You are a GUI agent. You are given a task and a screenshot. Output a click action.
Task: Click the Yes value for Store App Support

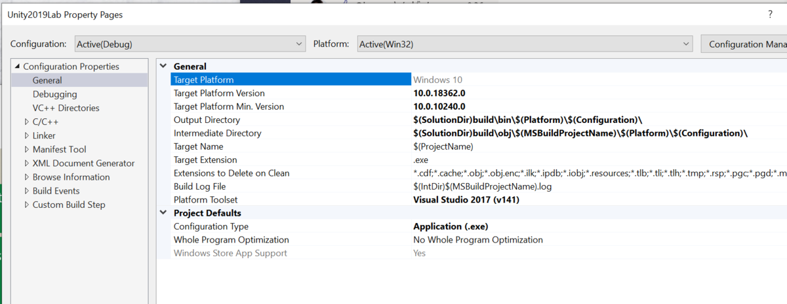419,253
